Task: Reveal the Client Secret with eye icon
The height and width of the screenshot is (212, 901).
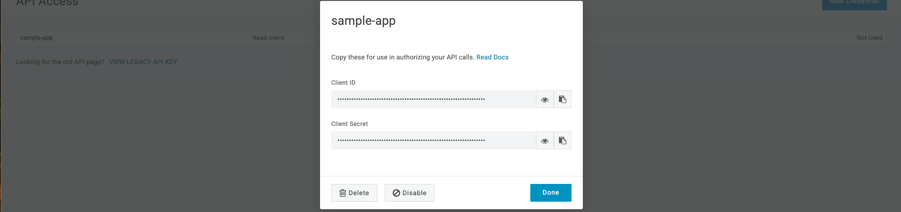Action: tap(545, 140)
